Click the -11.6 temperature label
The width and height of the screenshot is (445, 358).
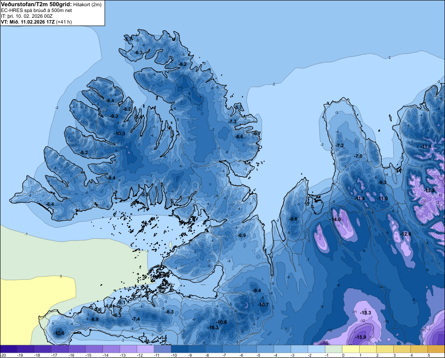(360, 198)
